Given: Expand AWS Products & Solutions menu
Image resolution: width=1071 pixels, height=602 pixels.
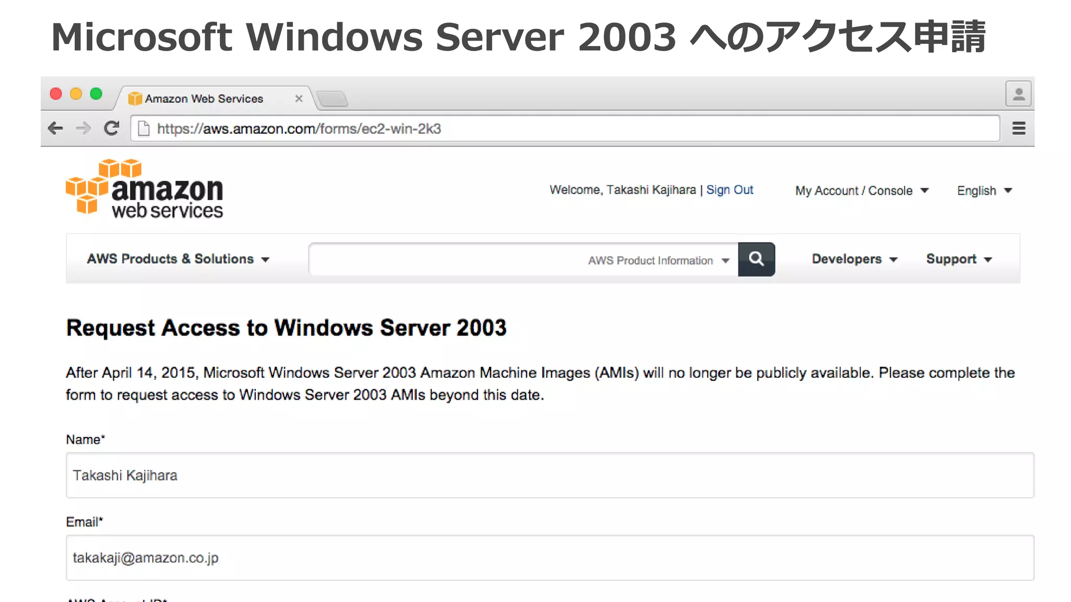Looking at the screenshot, I should pos(178,259).
